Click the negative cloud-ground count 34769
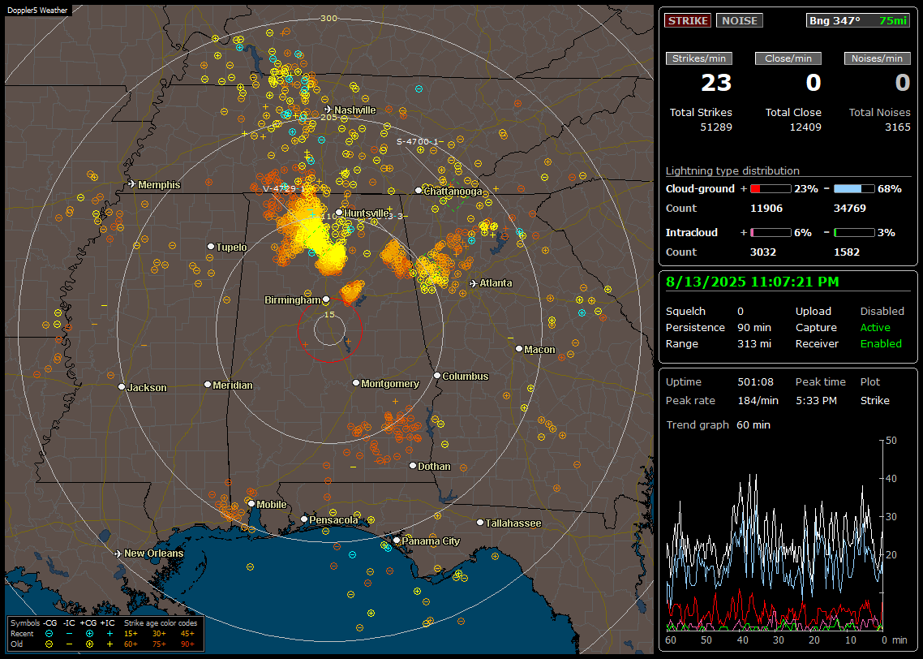The width and height of the screenshot is (923, 659). (850, 209)
